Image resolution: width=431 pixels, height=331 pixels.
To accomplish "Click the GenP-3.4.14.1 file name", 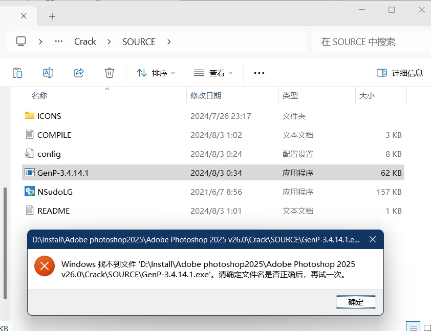I will tap(63, 173).
